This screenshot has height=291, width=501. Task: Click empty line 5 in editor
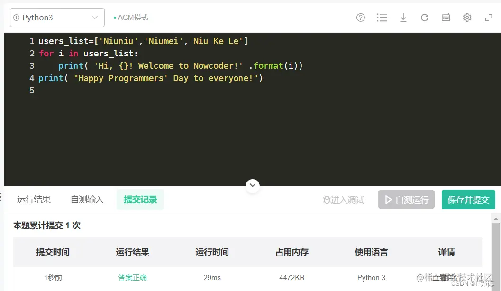point(253,91)
